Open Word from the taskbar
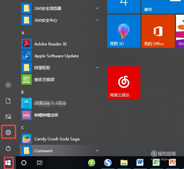184x169 pixels. [140, 162]
